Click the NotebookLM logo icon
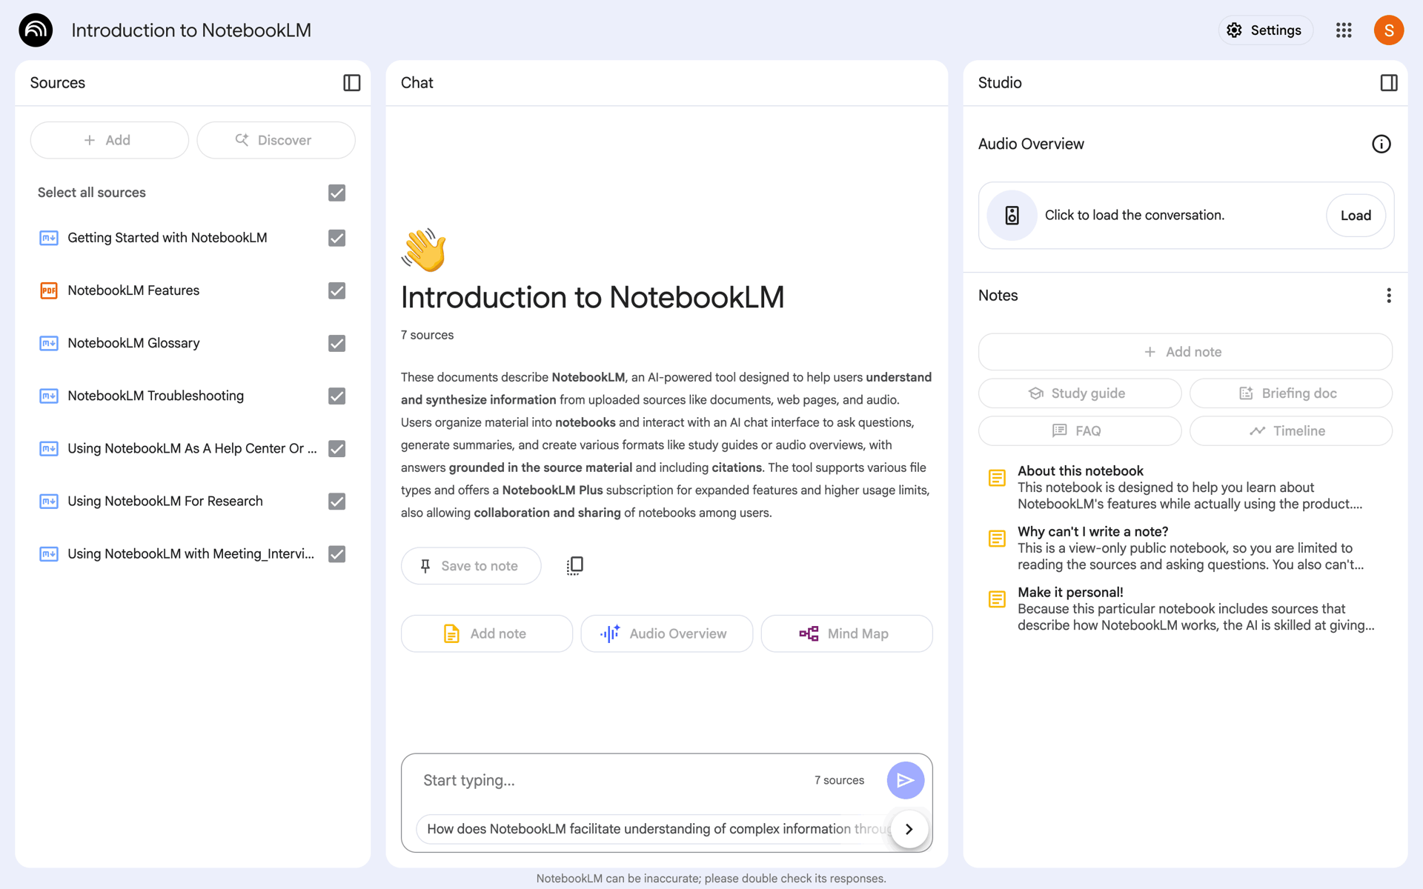 pyautogui.click(x=36, y=30)
